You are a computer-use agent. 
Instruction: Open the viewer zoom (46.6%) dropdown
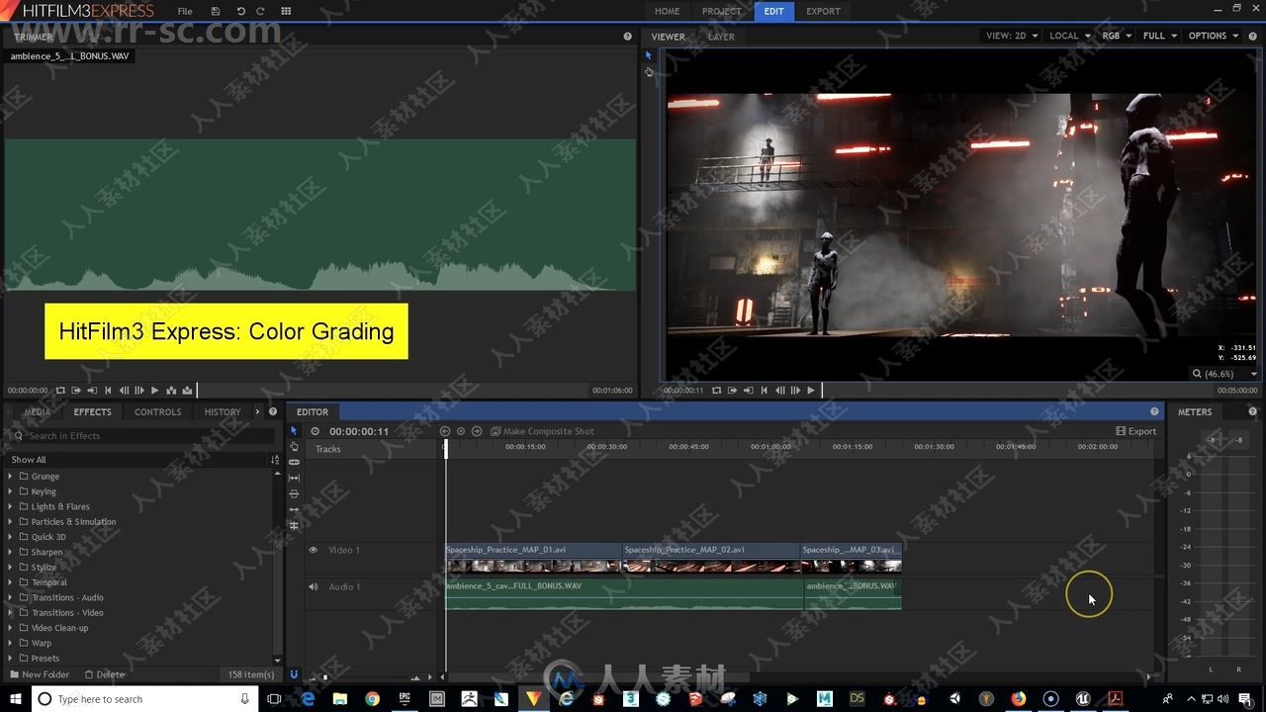(x=1225, y=374)
